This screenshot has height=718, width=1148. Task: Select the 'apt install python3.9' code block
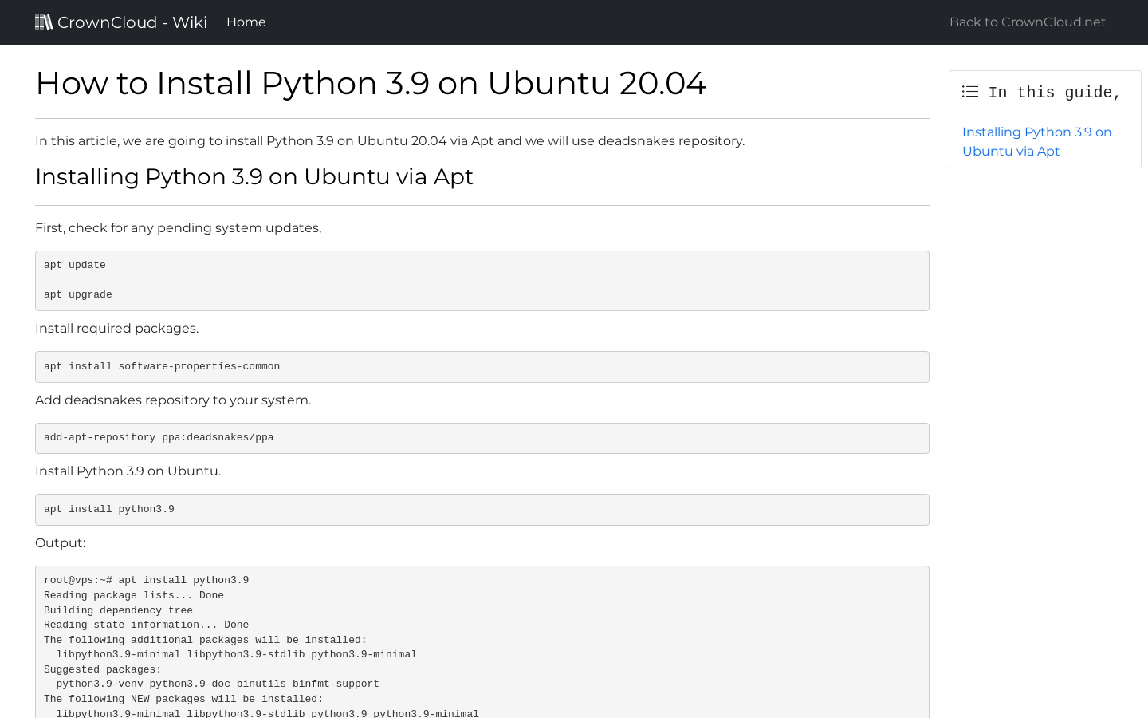coord(482,509)
